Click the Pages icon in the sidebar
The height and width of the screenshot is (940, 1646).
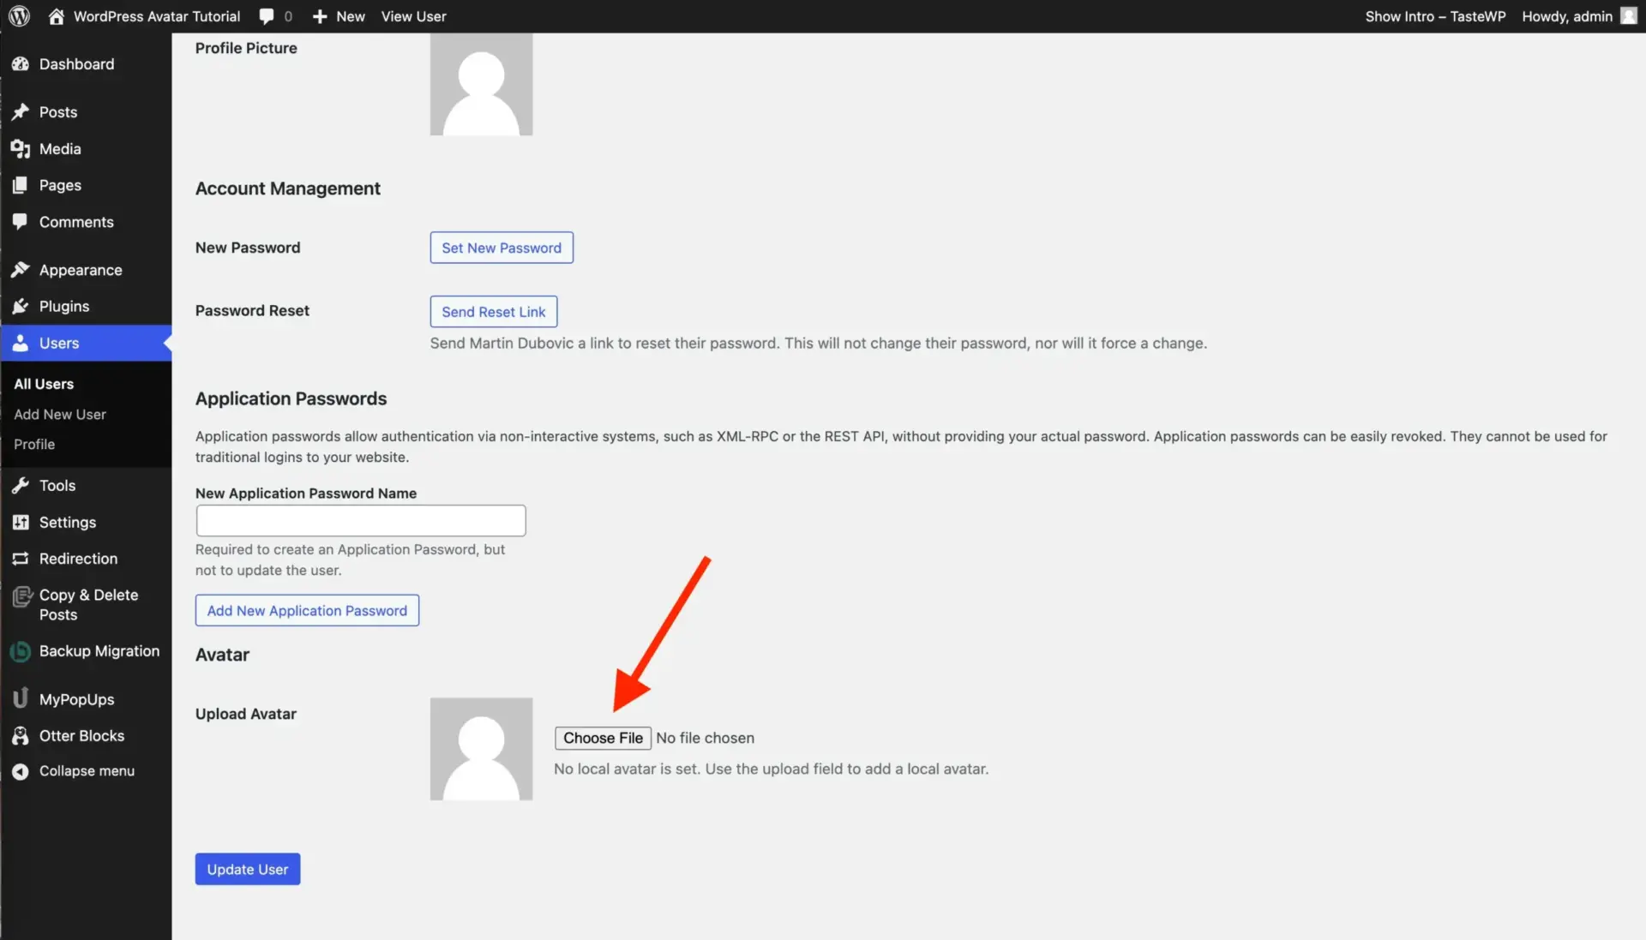(21, 185)
